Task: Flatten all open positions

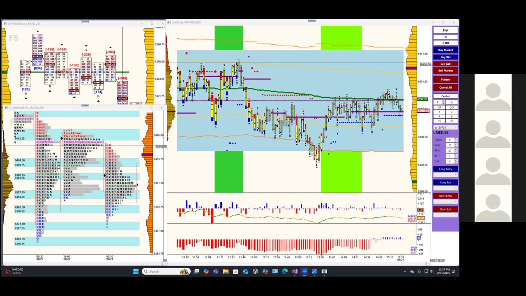Action: (x=445, y=79)
